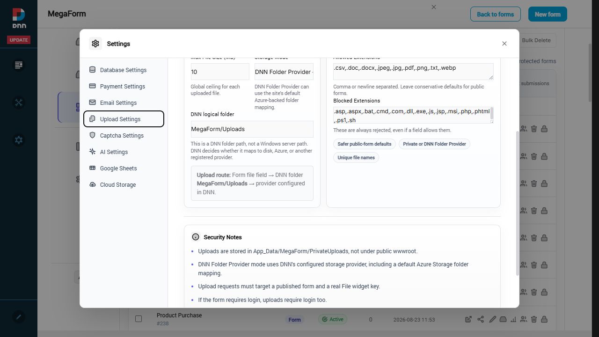This screenshot has height=337, width=599.
Task: Open Captcha Settings section
Action: 124,135
